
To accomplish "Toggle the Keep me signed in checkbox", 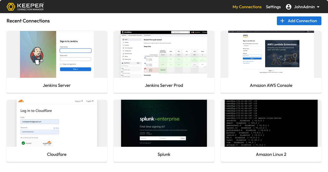I will click(61, 64).
